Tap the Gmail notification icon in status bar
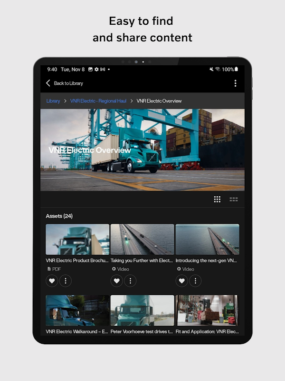 coord(103,69)
